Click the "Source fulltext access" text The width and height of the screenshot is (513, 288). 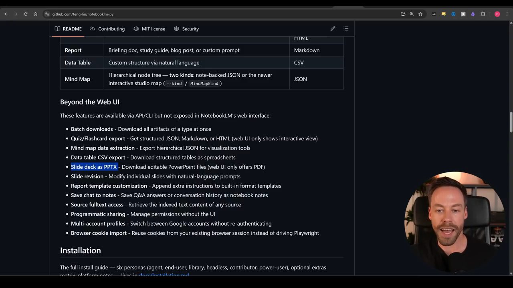click(97, 205)
